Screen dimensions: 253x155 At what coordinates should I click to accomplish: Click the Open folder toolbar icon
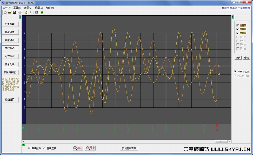pos(10,12)
